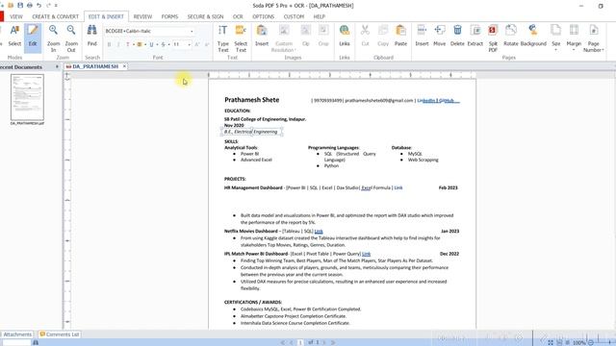The width and height of the screenshot is (616, 346).
Task: Click Insert image in the Images group
Action: 262,36
